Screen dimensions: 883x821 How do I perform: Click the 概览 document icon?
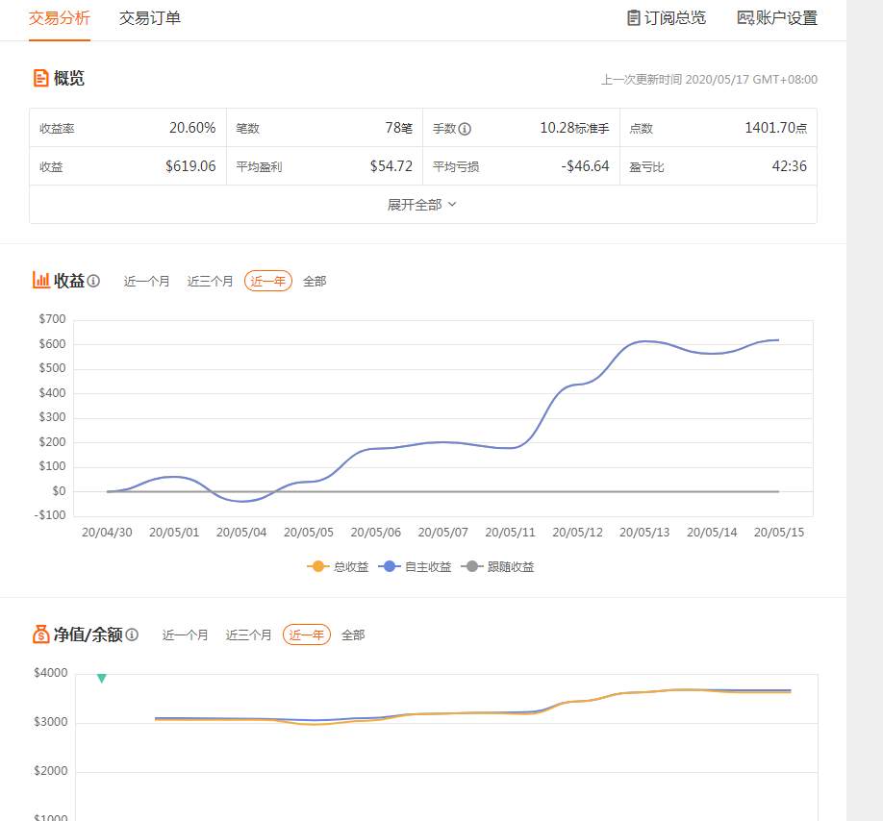40,78
